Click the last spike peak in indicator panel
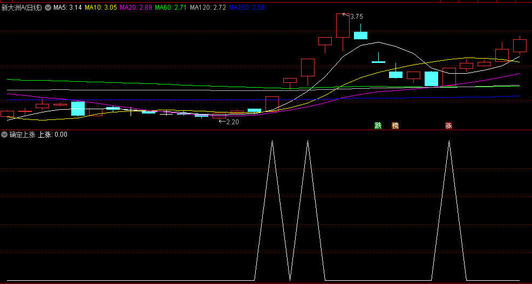 click(449, 141)
